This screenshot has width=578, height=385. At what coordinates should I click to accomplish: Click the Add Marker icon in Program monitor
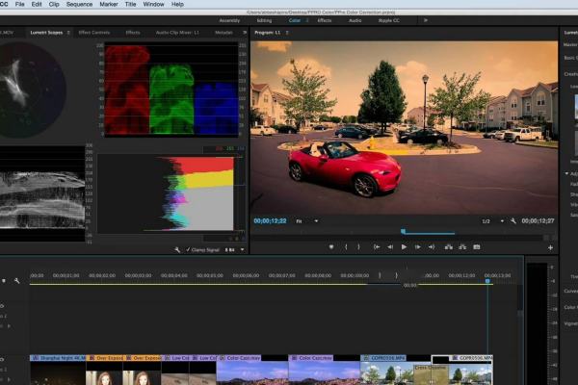tap(330, 247)
